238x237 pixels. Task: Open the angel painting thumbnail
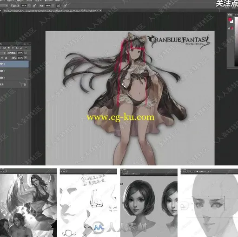[28, 202]
